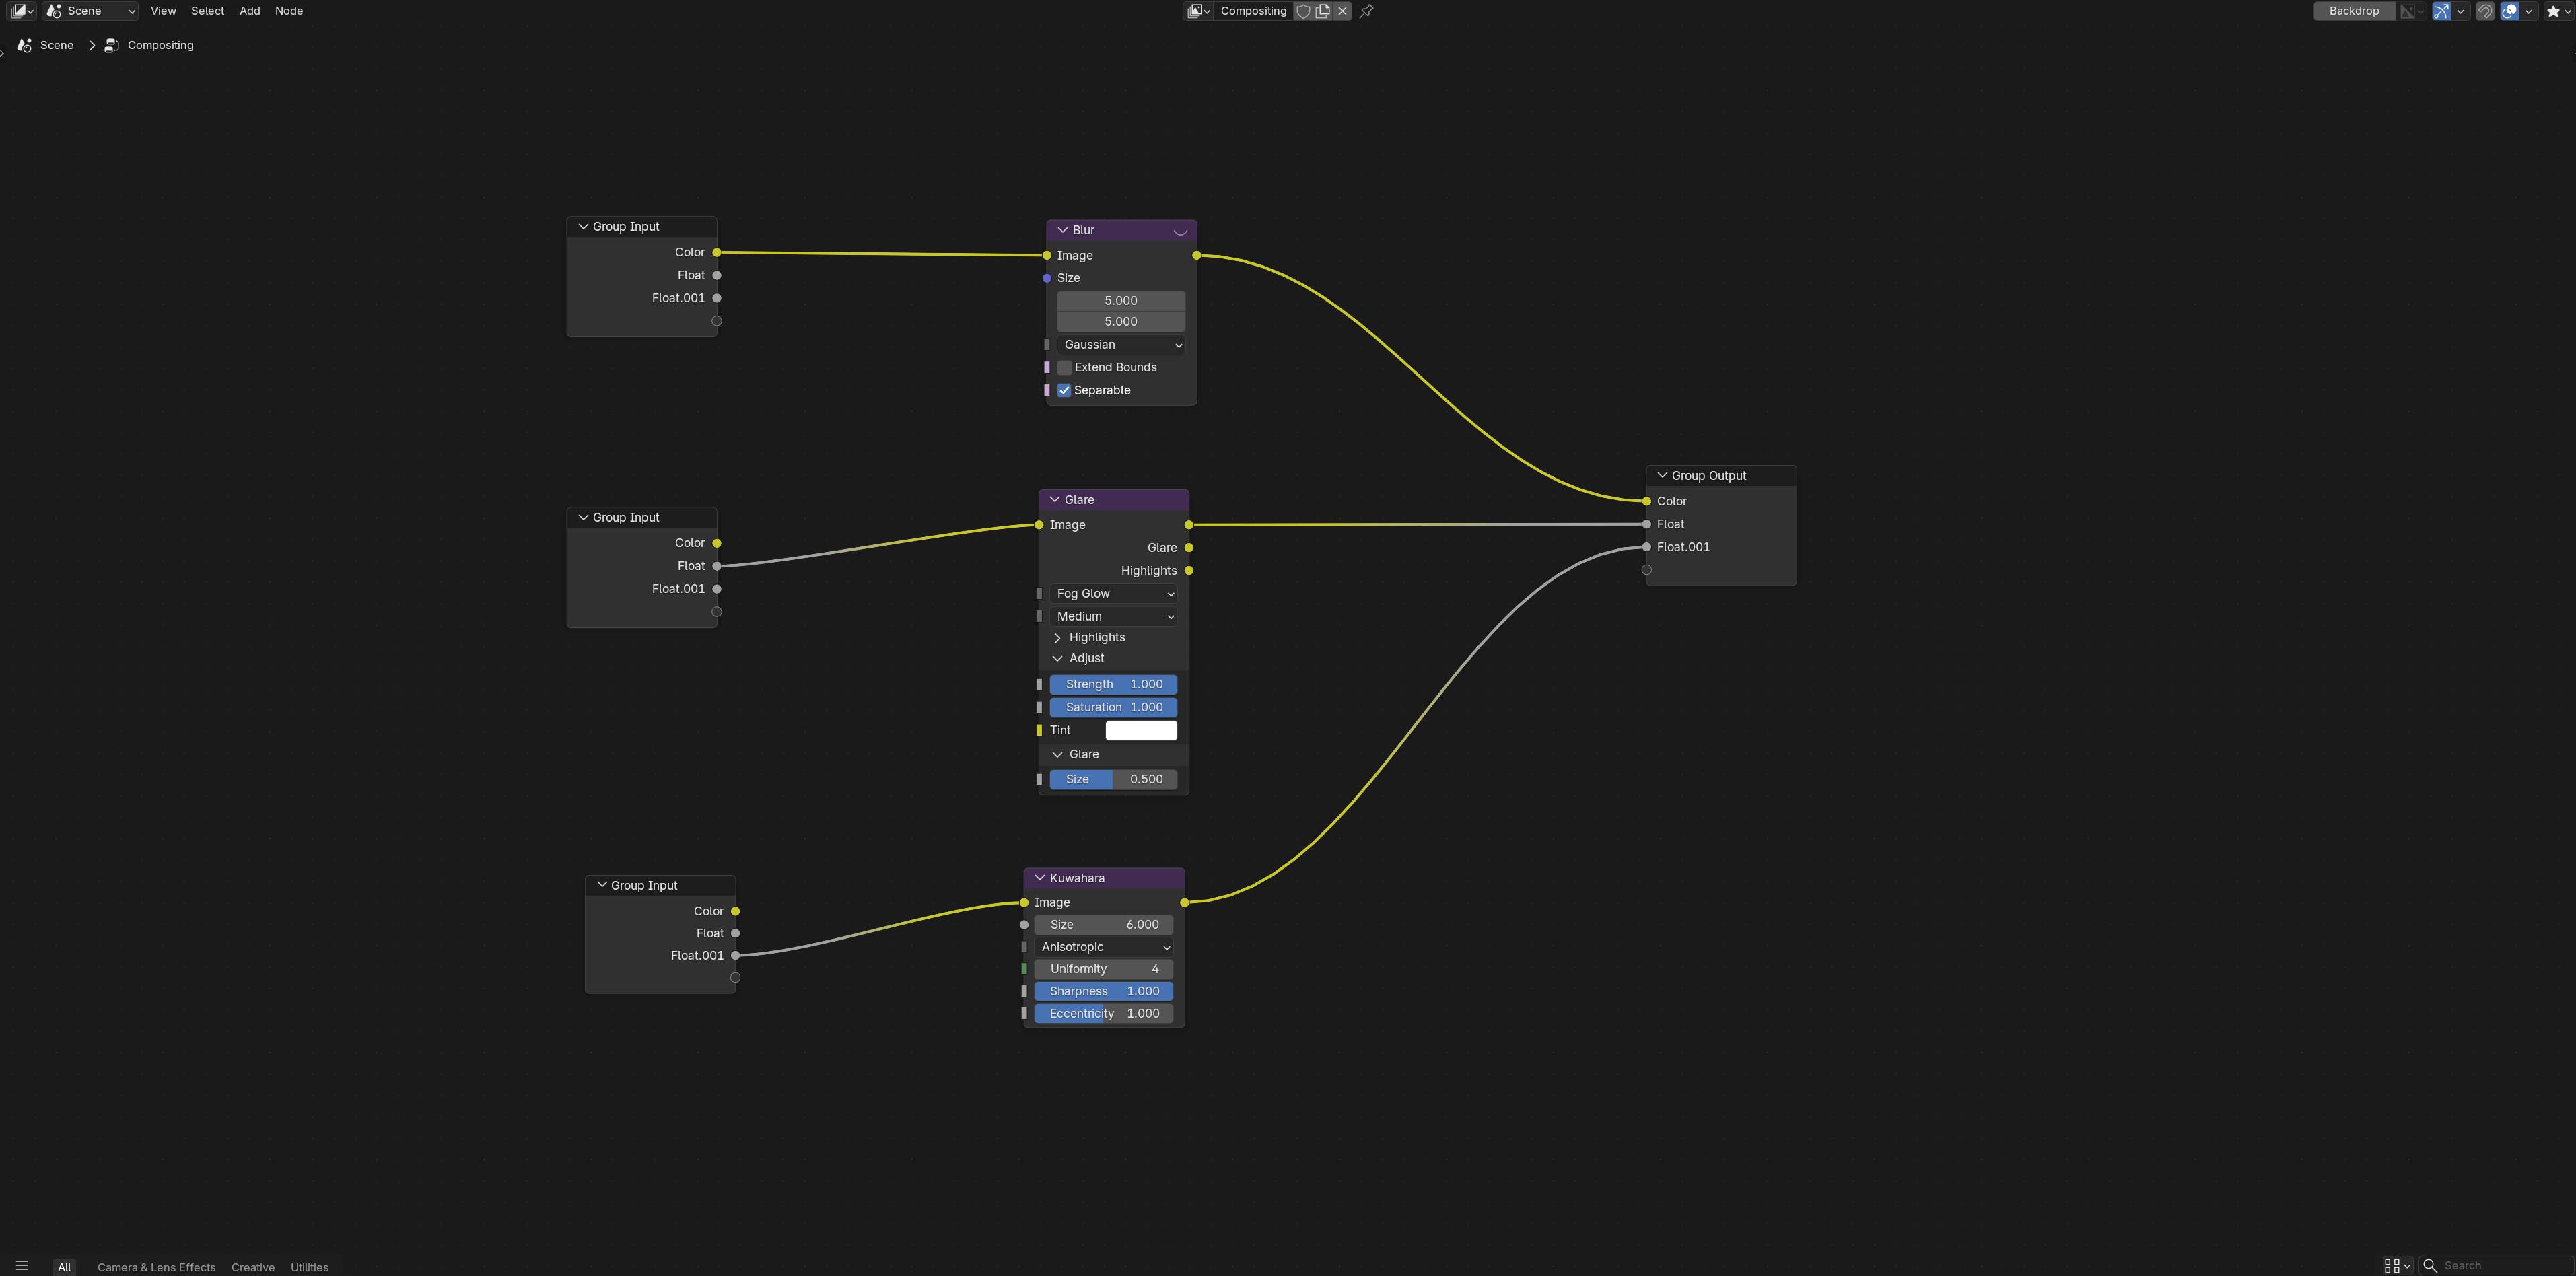Toggle the fake user shield icon
The height and width of the screenshot is (1276, 2576).
[x=1303, y=11]
